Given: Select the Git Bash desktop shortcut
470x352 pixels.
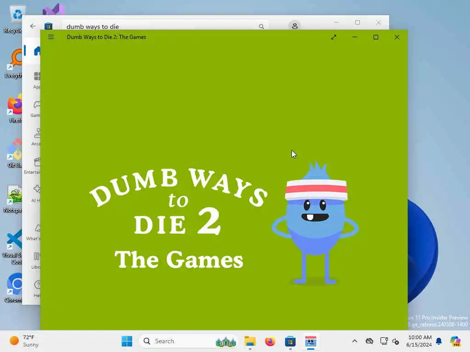Looking at the screenshot, I should click(14, 153).
